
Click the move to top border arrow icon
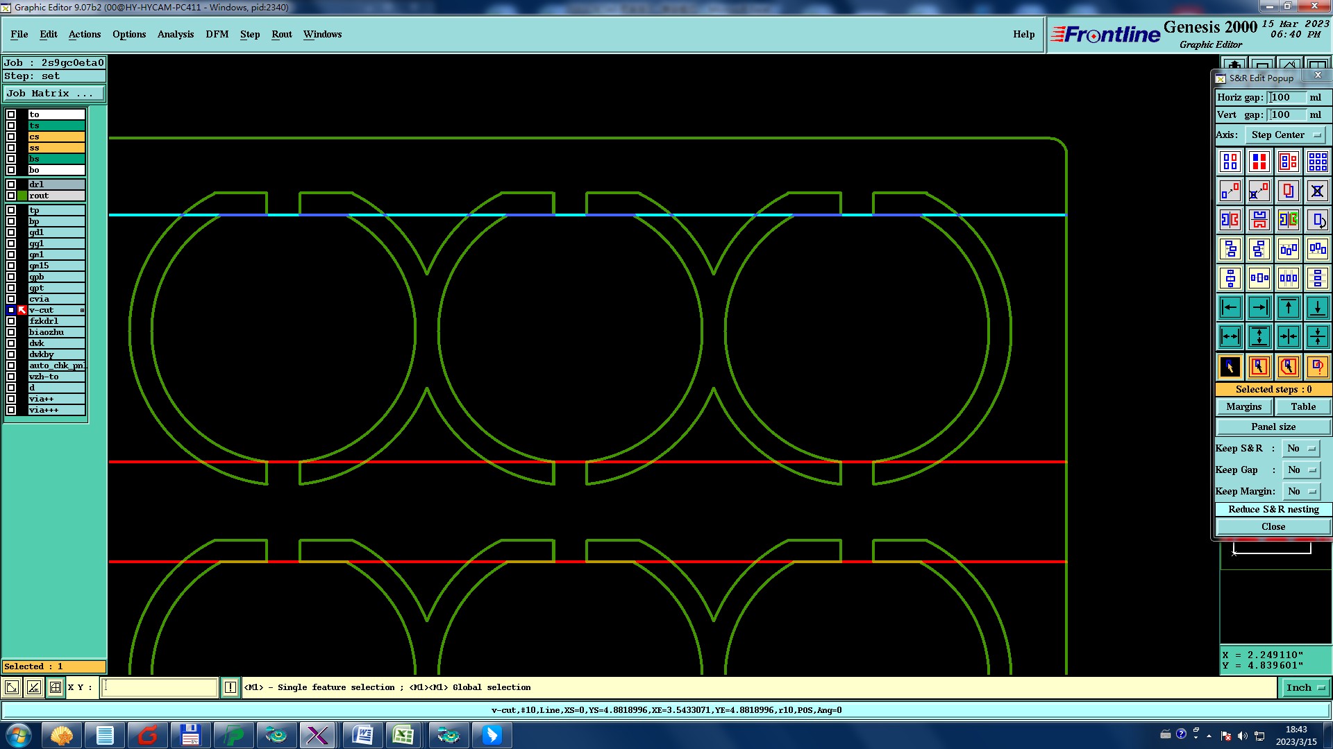[x=1289, y=307]
